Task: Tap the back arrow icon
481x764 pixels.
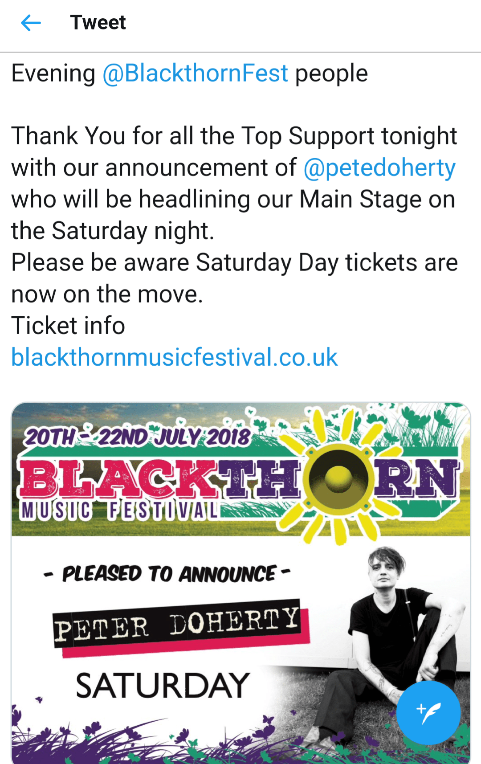Action: tap(31, 23)
